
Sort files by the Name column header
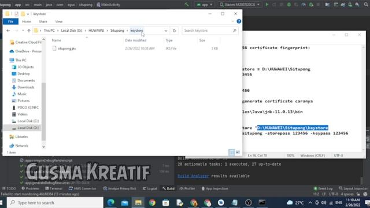[57, 40]
